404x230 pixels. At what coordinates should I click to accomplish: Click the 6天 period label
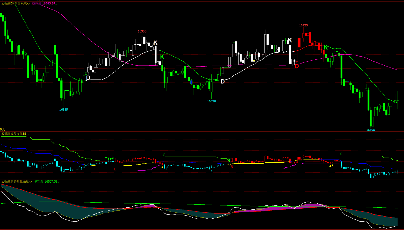coord(3,129)
